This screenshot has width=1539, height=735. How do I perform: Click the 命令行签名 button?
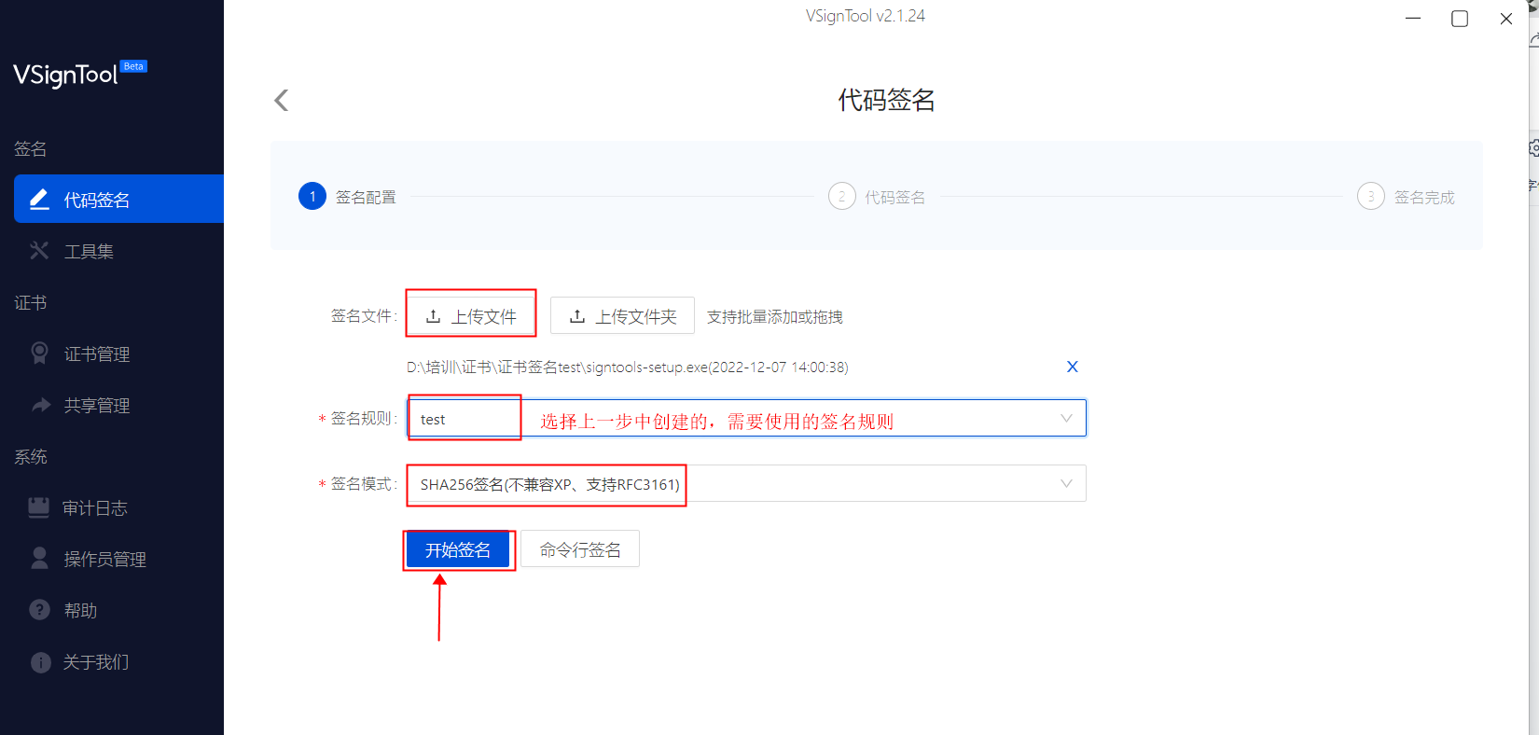coord(580,549)
